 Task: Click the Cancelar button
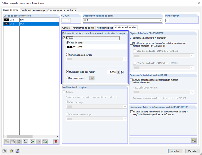(192, 151)
